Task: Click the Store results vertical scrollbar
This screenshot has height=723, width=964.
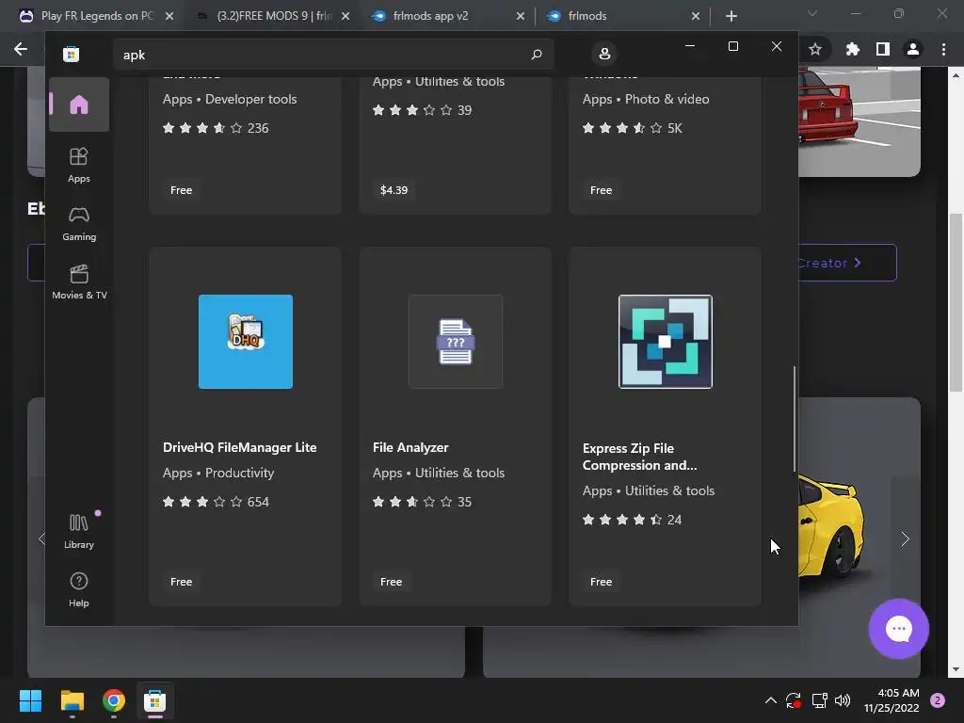Action: (x=795, y=419)
